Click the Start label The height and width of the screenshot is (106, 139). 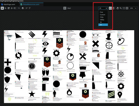coord(69,8)
